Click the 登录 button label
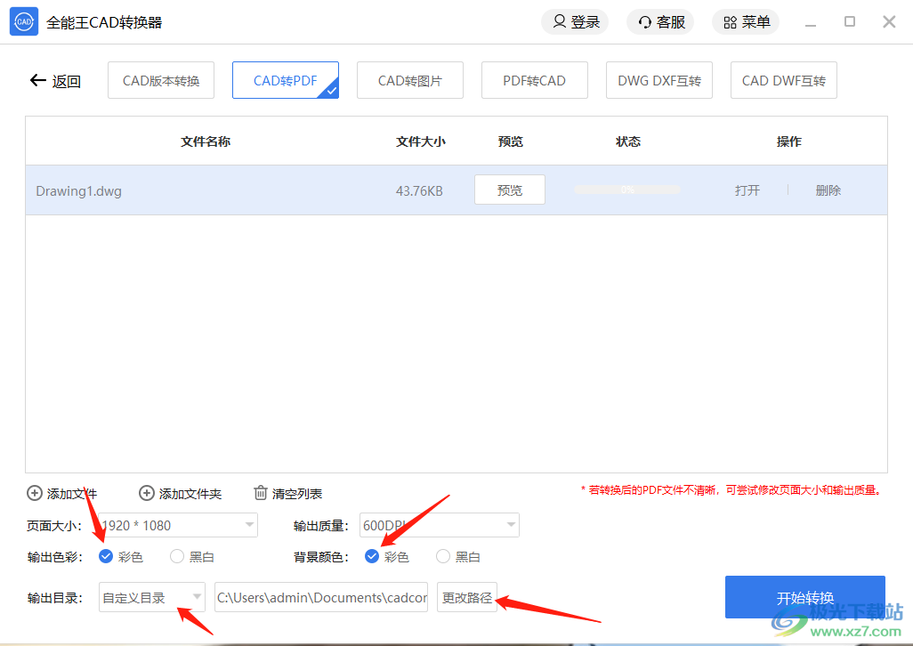Viewport: 913px width, 646px height. (x=586, y=22)
